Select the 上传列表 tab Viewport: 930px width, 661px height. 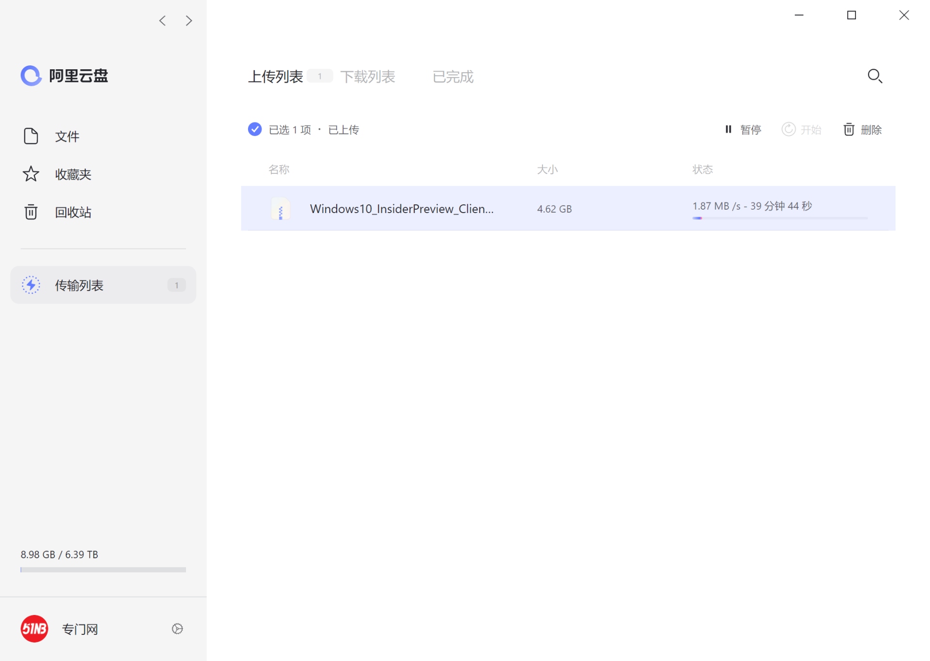[275, 77]
